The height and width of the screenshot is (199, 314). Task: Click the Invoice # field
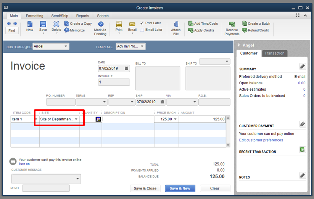[x=114, y=82]
